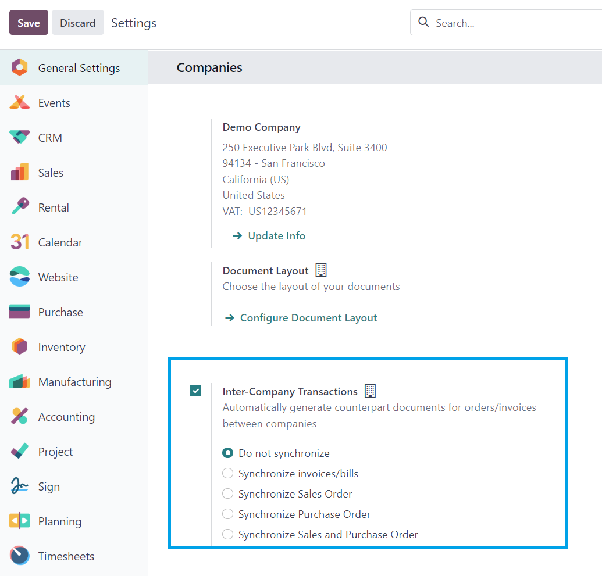The image size is (602, 576).
Task: Click 'Choose the layout of your documents'
Action: point(311,287)
